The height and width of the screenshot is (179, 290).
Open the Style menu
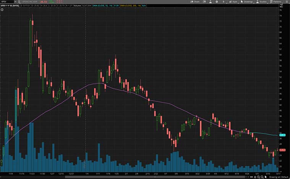tap(233, 2)
